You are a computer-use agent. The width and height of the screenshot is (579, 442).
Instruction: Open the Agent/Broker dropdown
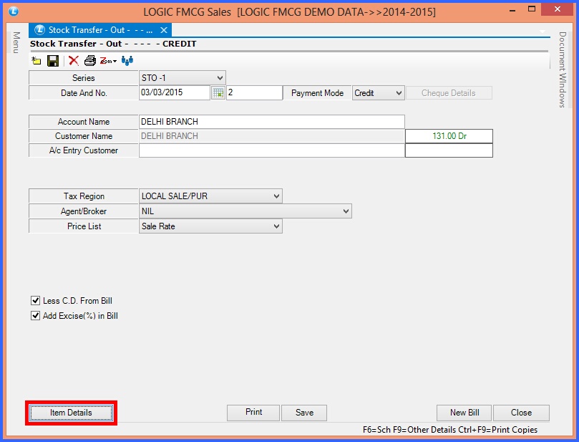click(346, 211)
